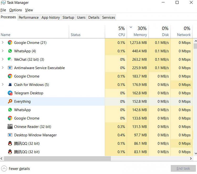The height and width of the screenshot is (174, 197).
Task: Click the Chinese Reader MDBG icon
Action: coord(10,127)
